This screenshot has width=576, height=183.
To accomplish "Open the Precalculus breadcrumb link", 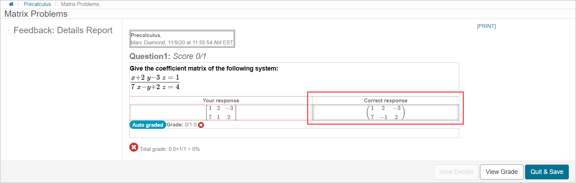I will [37, 4].
